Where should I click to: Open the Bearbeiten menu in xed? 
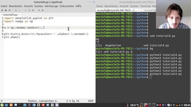click(x=16, y=6)
